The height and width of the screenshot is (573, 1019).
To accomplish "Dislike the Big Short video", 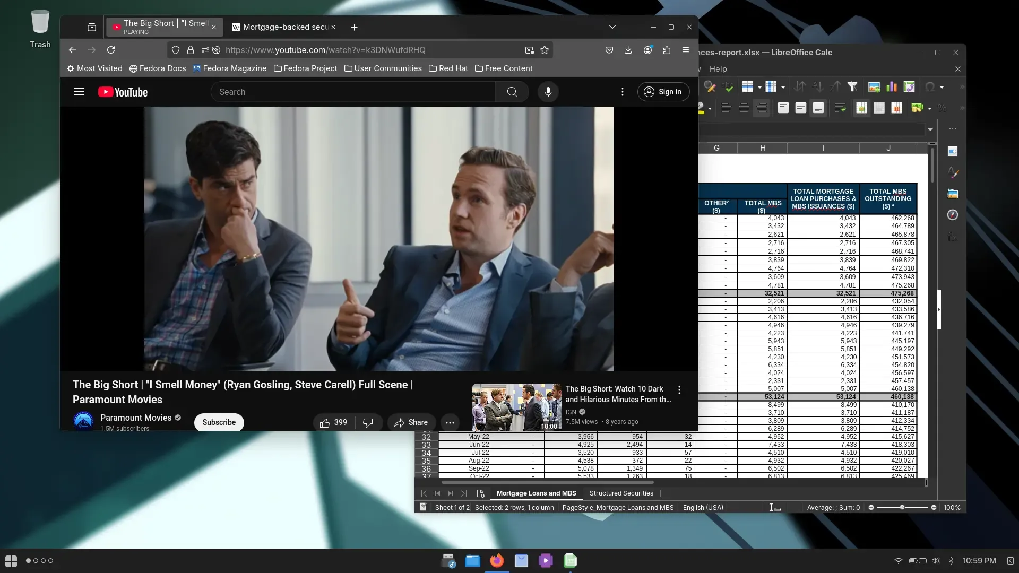I will click(368, 422).
